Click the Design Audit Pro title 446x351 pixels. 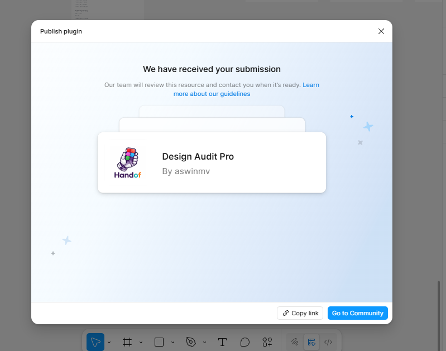tap(198, 156)
